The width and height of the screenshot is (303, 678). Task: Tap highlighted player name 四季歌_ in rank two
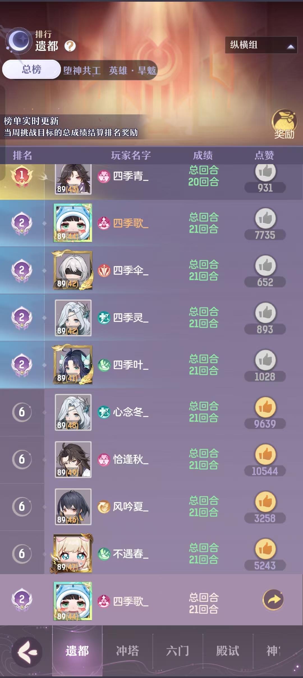[131, 223]
